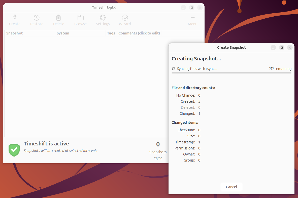Screen dimensions: 298x198
Task: Click the 'Changed:' count row
Action: pyautogui.click(x=190, y=113)
